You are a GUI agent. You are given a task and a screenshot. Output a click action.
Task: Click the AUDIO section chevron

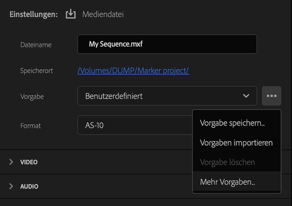(x=11, y=186)
